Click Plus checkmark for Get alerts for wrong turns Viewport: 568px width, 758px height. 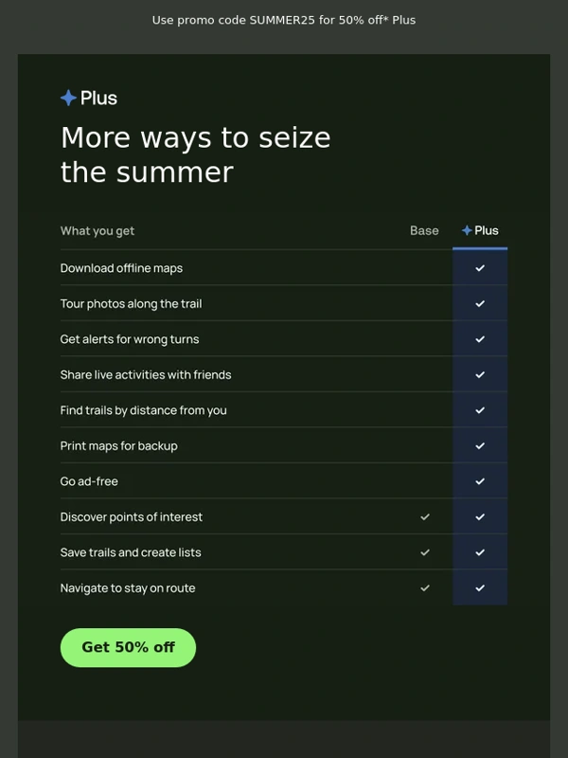tap(480, 339)
